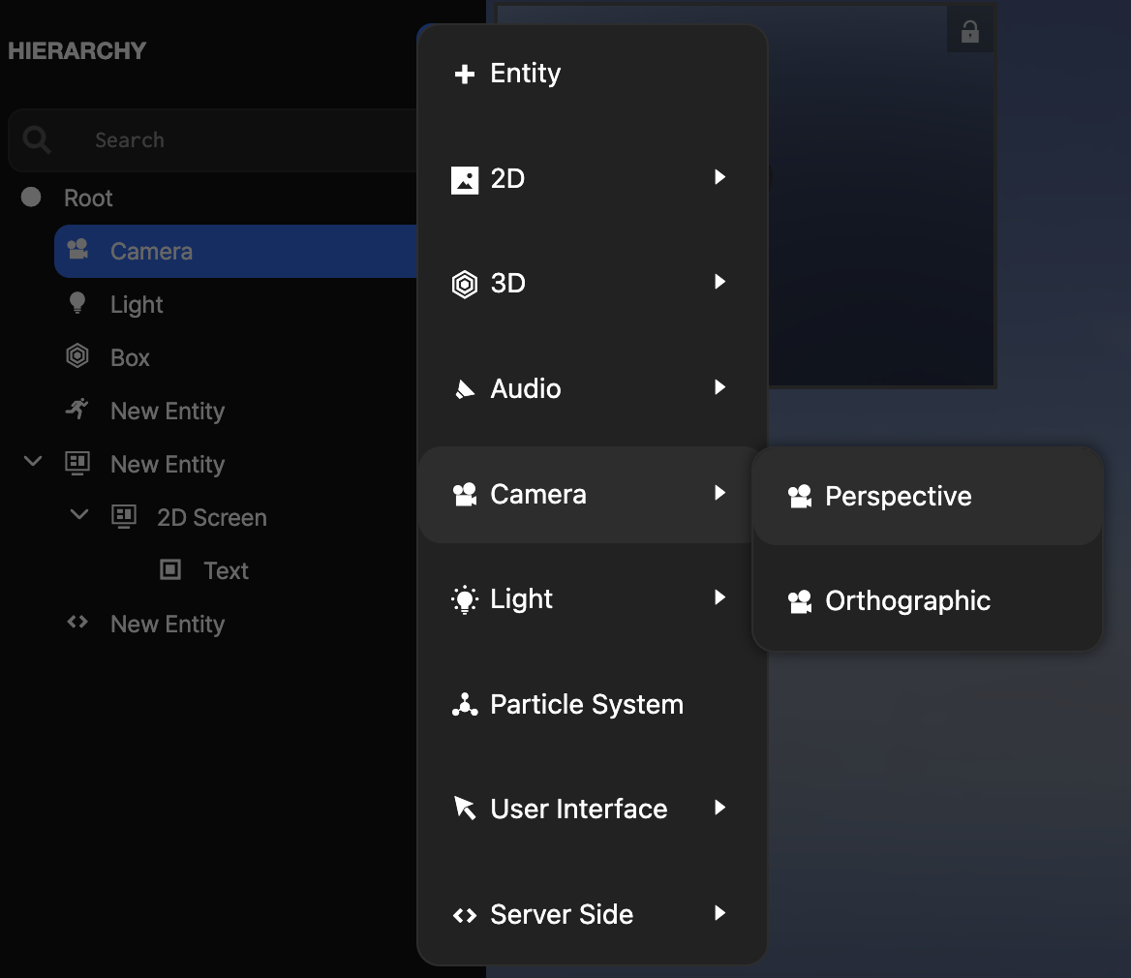Click the lock icon in viewport corner
1131x978 pixels.
click(969, 33)
